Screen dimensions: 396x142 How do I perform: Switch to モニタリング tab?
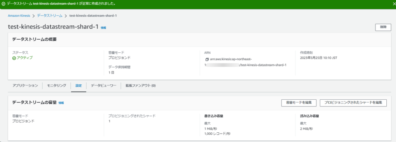point(56,86)
